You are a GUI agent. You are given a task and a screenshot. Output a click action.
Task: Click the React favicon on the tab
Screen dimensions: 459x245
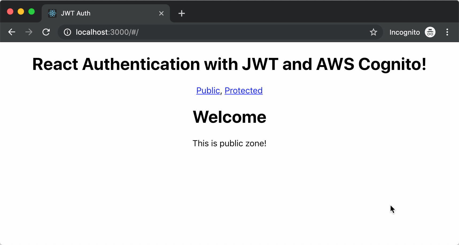(x=52, y=13)
